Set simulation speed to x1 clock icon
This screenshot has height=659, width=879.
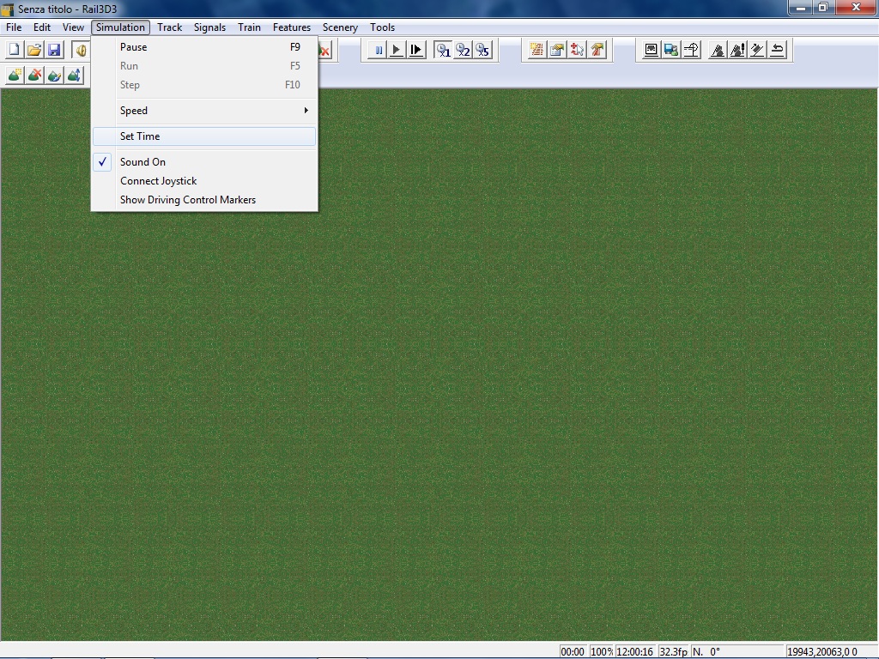point(443,50)
